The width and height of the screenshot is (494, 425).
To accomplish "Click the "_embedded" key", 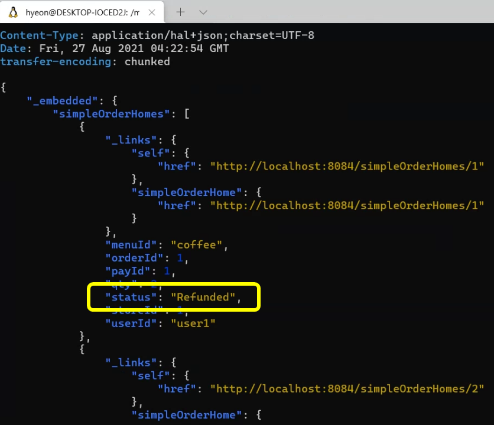I will tap(62, 101).
